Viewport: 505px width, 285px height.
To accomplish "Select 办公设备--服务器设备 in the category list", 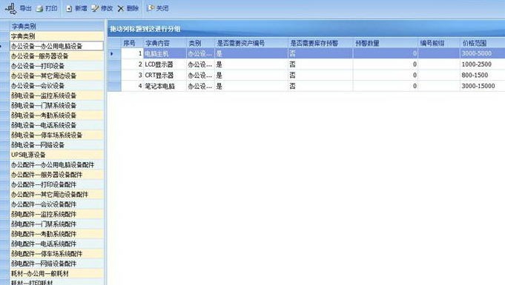I will click(x=56, y=56).
